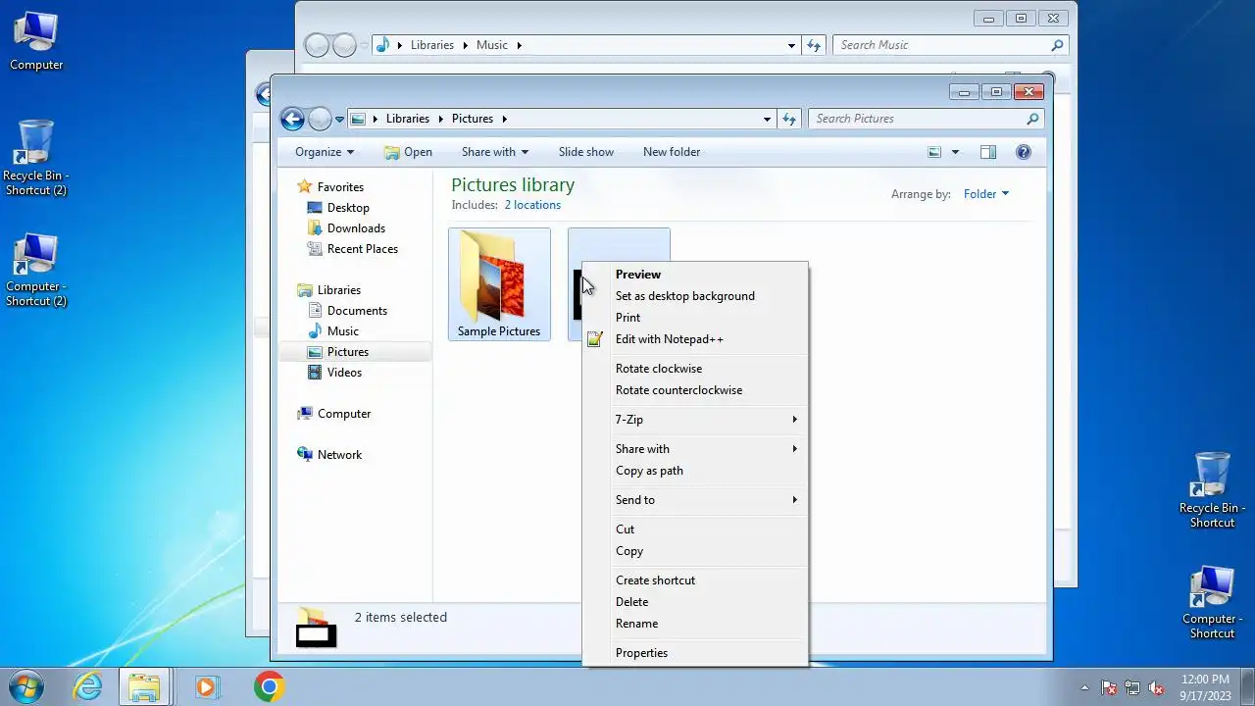Focus the Search Pictures field
Image resolution: width=1255 pixels, height=706 pixels.
[x=926, y=119]
